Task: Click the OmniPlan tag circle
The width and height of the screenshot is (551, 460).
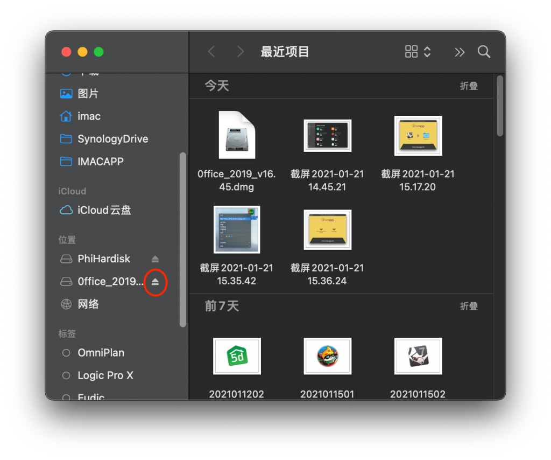Action: click(x=66, y=353)
